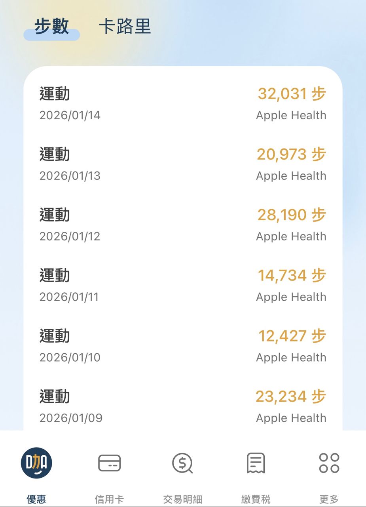Image resolution: width=366 pixels, height=507 pixels.
Task: Tap the 23,234 步 step value
Action: click(x=291, y=397)
